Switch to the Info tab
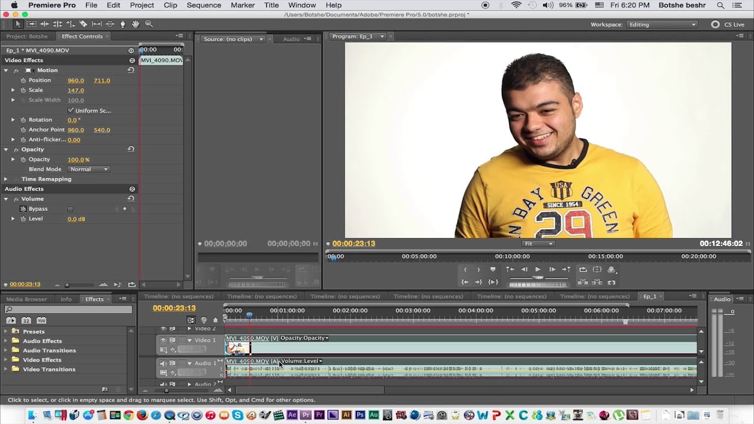Viewport: 754px width, 424px height. coord(66,299)
